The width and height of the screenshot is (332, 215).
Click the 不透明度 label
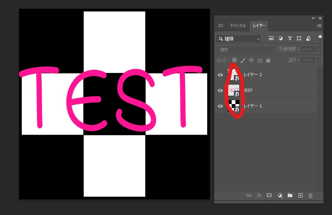pos(288,49)
